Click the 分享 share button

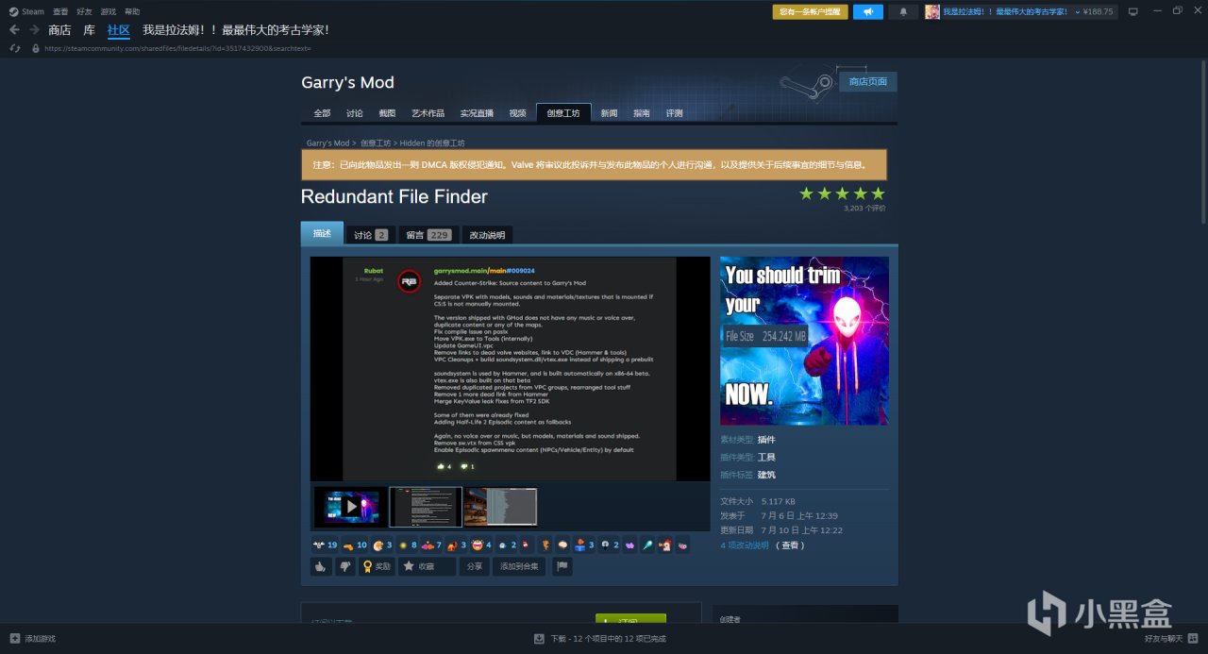point(474,566)
